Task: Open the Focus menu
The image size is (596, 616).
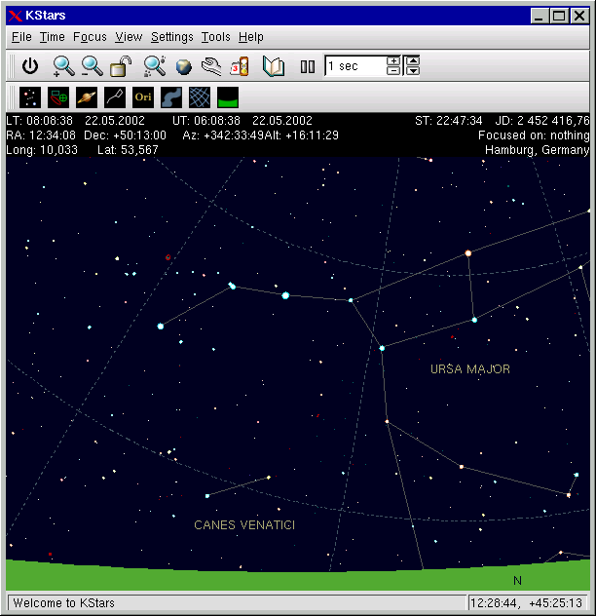Action: point(90,37)
